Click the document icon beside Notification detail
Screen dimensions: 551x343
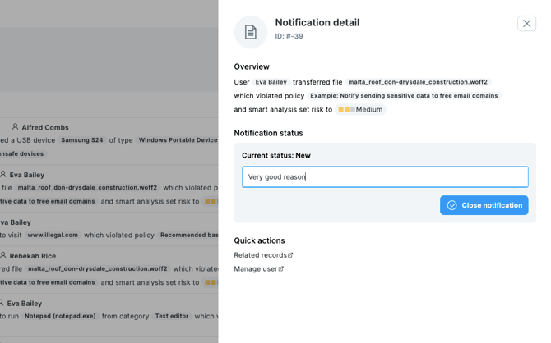(250, 32)
